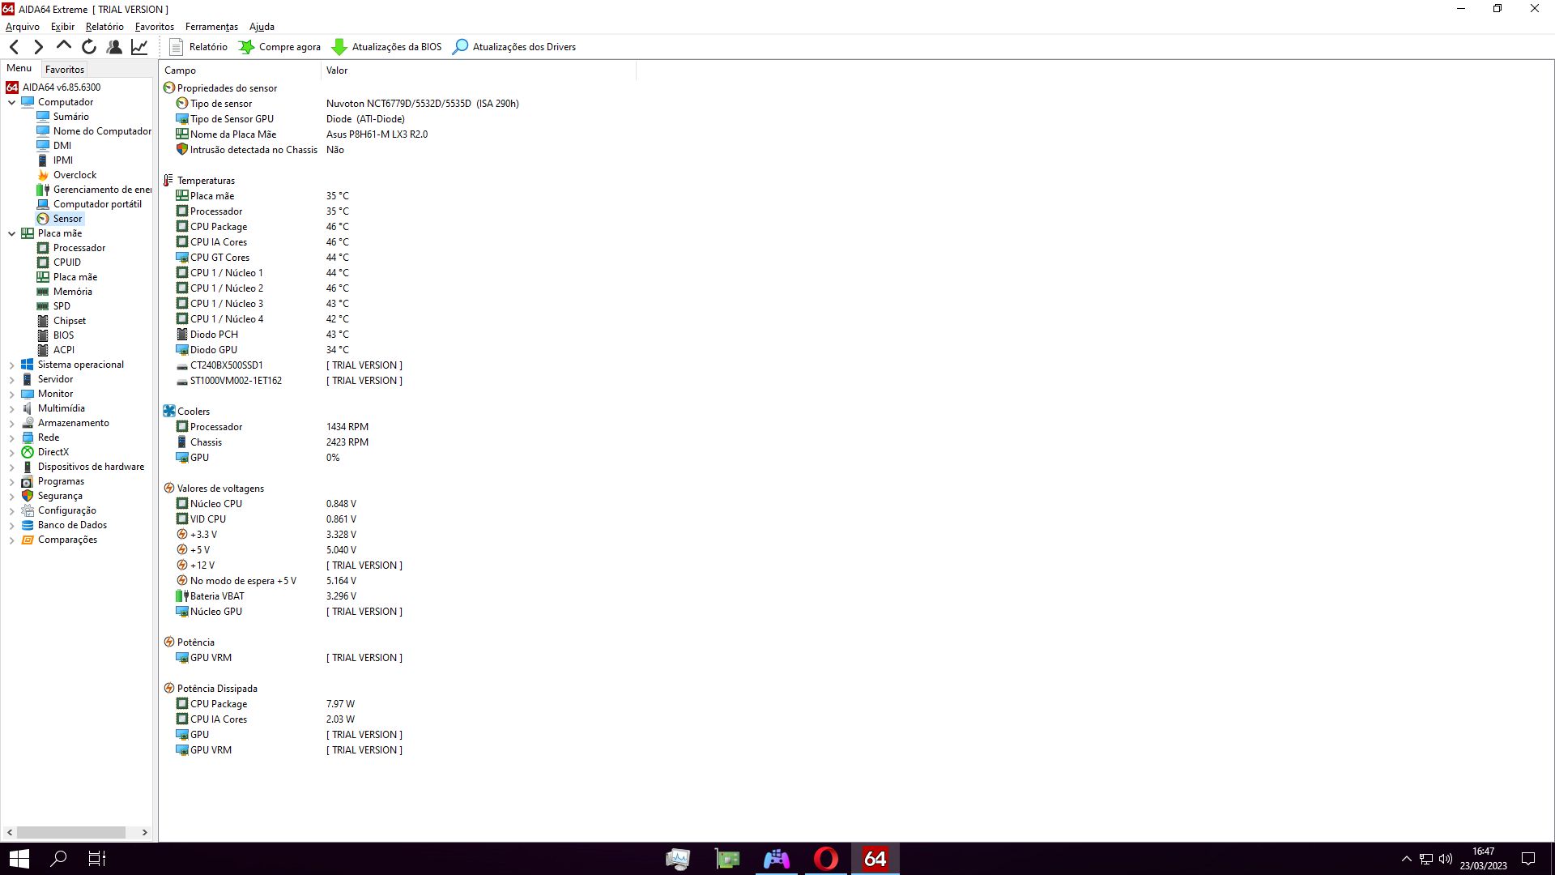Open the user toolbar icon
Viewport: 1555px width, 875px height.
point(114,47)
